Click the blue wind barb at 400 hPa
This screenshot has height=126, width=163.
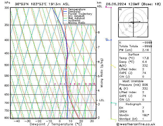(x=108, y=40)
